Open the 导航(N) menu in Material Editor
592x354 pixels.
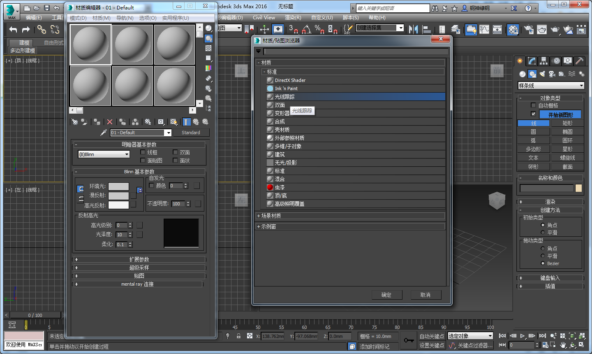coord(125,18)
